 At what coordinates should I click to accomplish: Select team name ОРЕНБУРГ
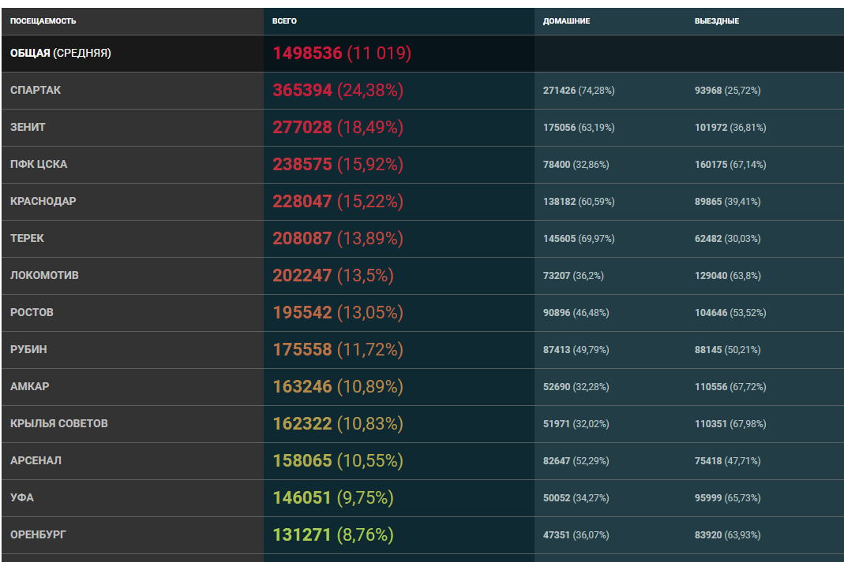pos(38,535)
